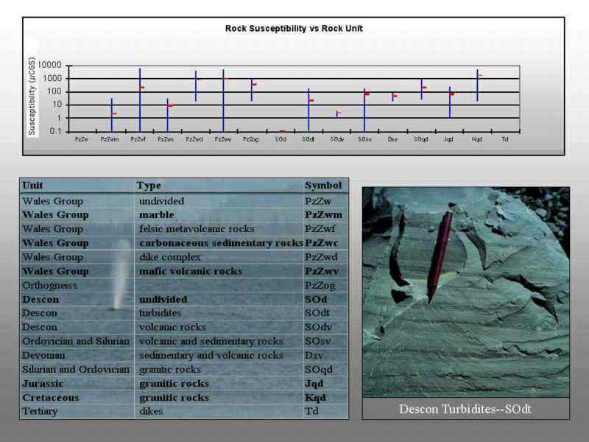Select the 'Dsv' label on chart x-axis
Viewport: 589px width, 442px height.
click(392, 138)
